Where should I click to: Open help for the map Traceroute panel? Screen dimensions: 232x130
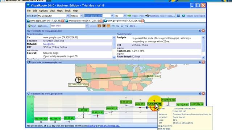click(200, 62)
